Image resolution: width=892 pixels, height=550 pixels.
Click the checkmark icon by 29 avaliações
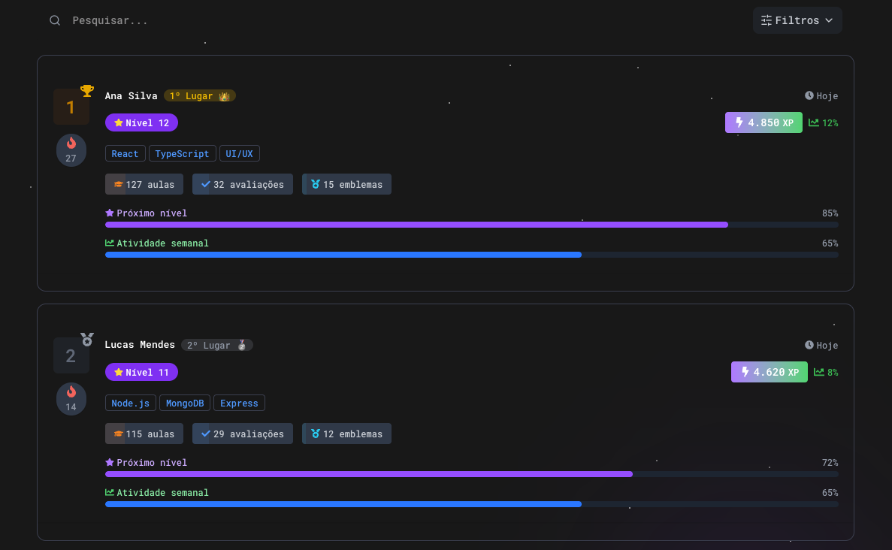pos(205,434)
